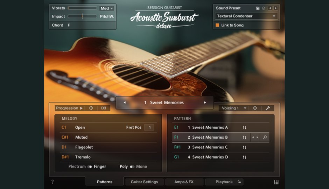
Task: Click the move icon next to Progression
Action: pos(91,108)
